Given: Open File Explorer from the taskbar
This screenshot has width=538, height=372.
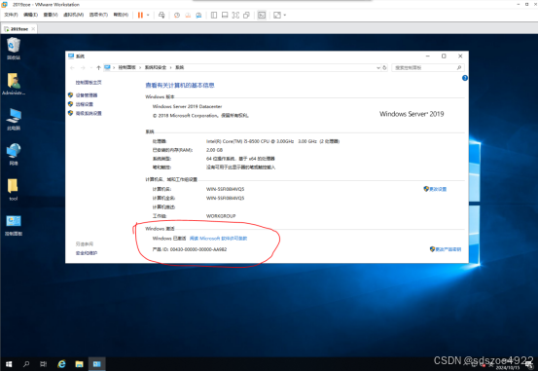Looking at the screenshot, I should [79, 364].
